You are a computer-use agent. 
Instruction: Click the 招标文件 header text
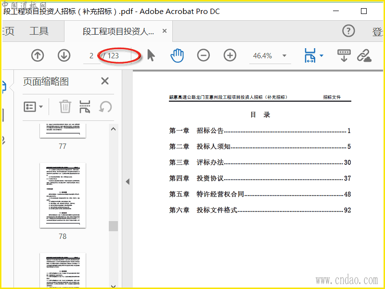point(332,97)
